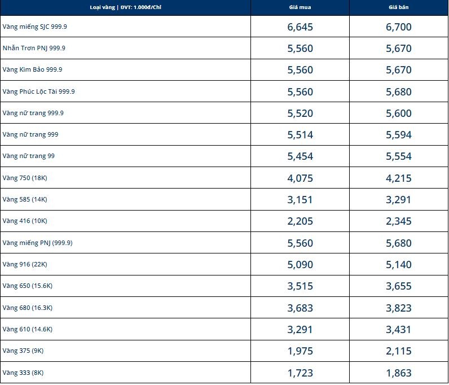Click the "Giá mua" column header
The height and width of the screenshot is (385, 449).
[300, 7]
